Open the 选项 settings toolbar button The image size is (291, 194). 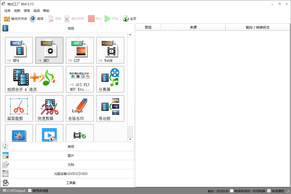[37, 19]
